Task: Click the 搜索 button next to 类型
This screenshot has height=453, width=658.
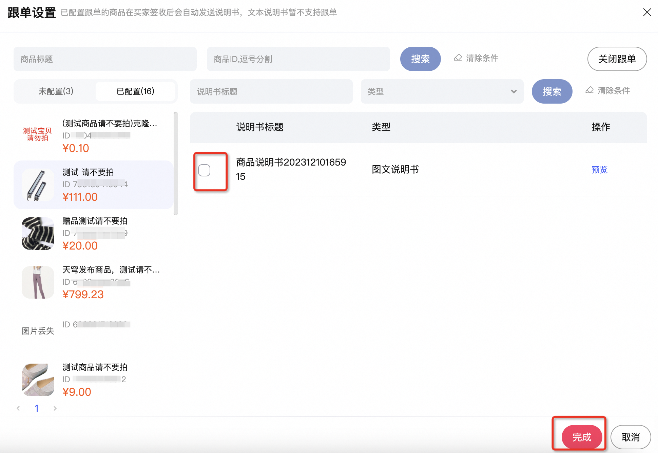Action: (x=552, y=91)
